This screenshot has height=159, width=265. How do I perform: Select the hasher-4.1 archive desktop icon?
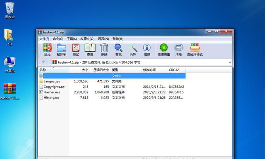click(10, 89)
